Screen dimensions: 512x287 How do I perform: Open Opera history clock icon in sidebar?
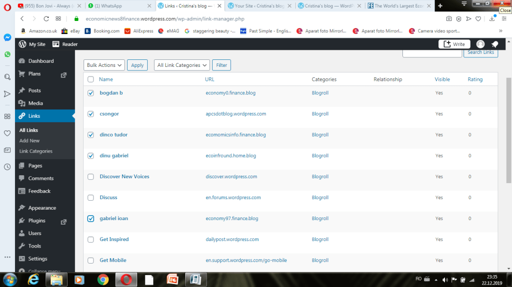pos(8,167)
